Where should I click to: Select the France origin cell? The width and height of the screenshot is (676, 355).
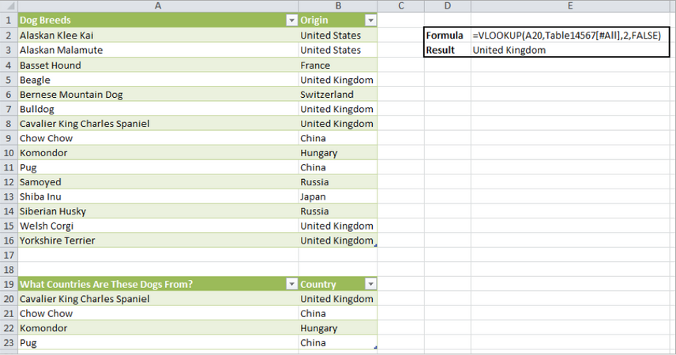pos(338,65)
